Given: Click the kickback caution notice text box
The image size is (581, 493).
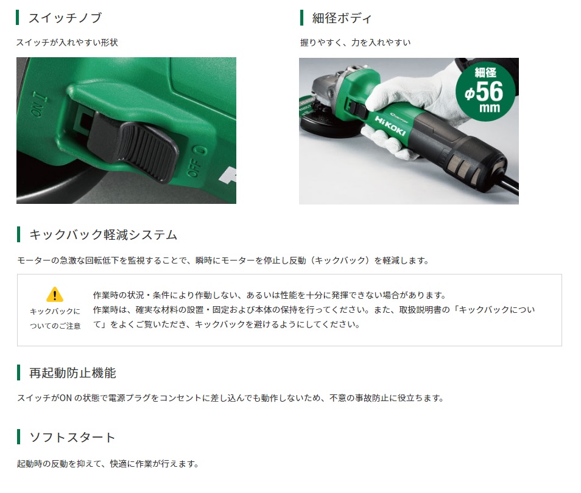Looking at the screenshot, I should pos(289,310).
